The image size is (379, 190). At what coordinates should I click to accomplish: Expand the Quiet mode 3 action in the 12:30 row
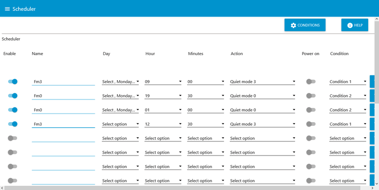point(262,124)
